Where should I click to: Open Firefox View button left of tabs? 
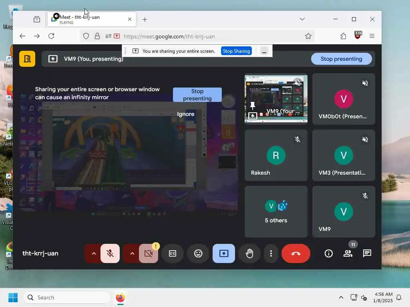pyautogui.click(x=37, y=19)
